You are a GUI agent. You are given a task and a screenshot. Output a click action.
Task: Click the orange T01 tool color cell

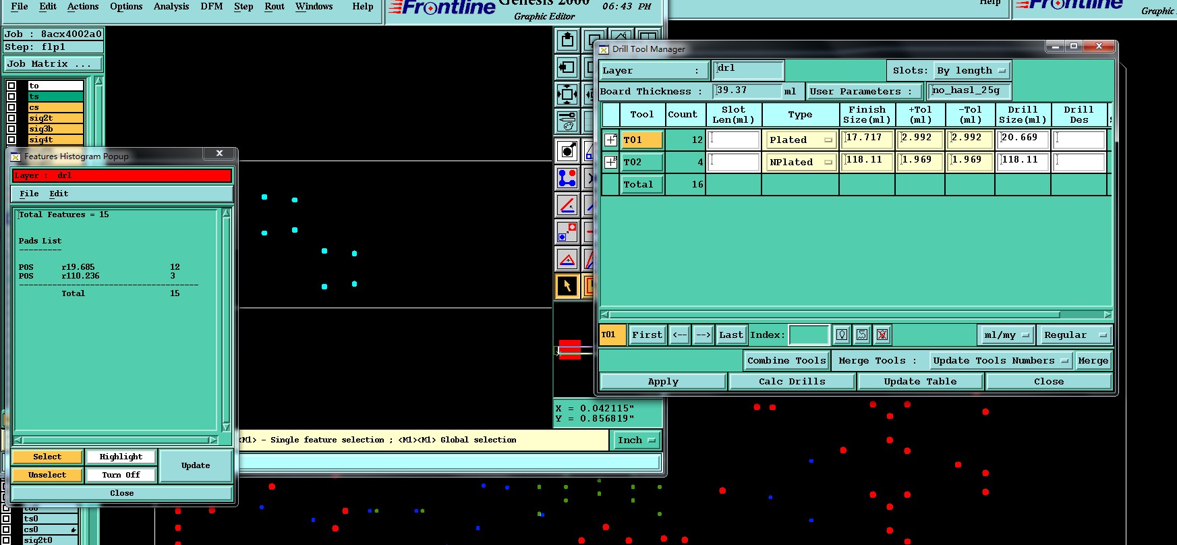(x=641, y=140)
